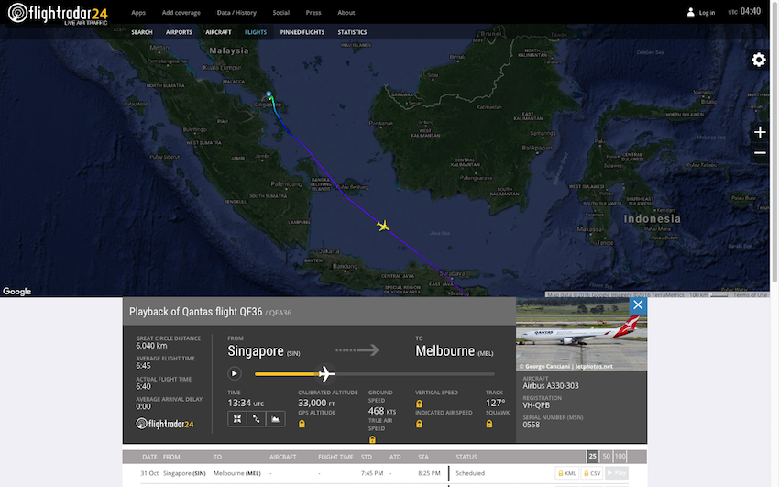Switch to the FLIGHTS tab
This screenshot has width=779, height=487.
256,32
